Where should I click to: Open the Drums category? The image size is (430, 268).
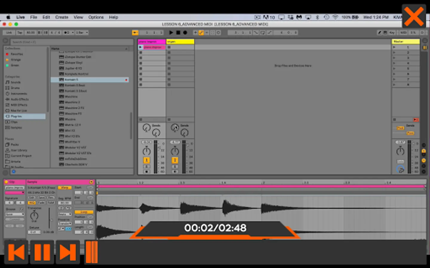(15, 88)
